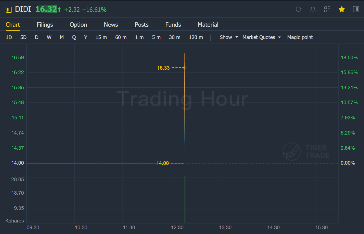This screenshot has width=364, height=234.
Task: Select the 15 m interval
Action: [101, 37]
